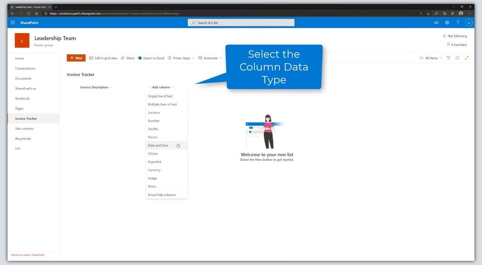
Task: Click Export to Excel
Action: point(151,58)
